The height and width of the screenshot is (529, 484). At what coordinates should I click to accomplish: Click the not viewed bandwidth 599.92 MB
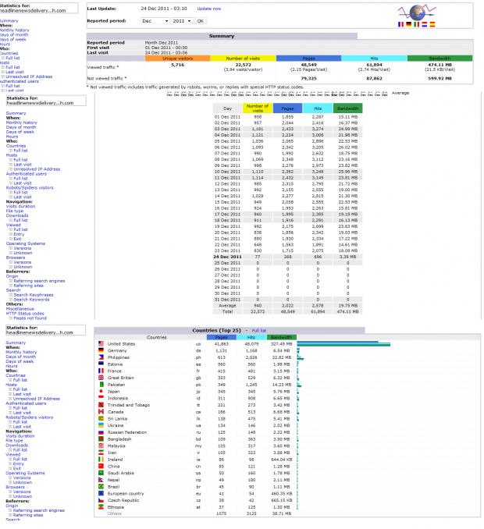click(440, 78)
